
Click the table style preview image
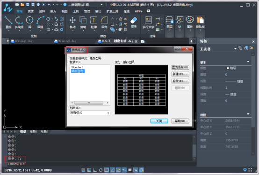click(x=141, y=90)
